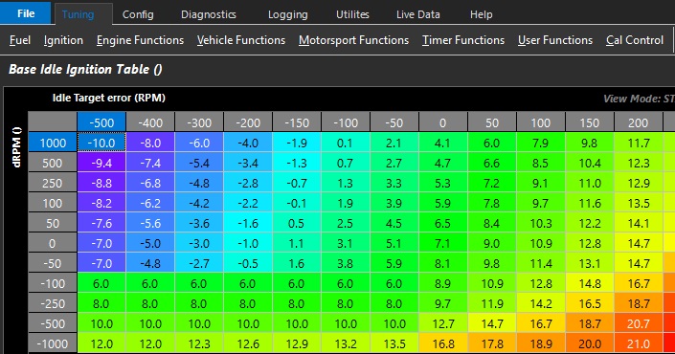Image resolution: width=675 pixels, height=354 pixels.
Task: Select the 0 idle target error column header
Action: pos(443,122)
